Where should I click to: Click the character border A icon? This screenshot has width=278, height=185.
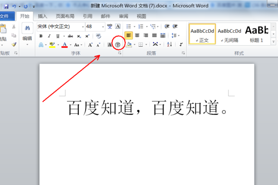click(118, 26)
